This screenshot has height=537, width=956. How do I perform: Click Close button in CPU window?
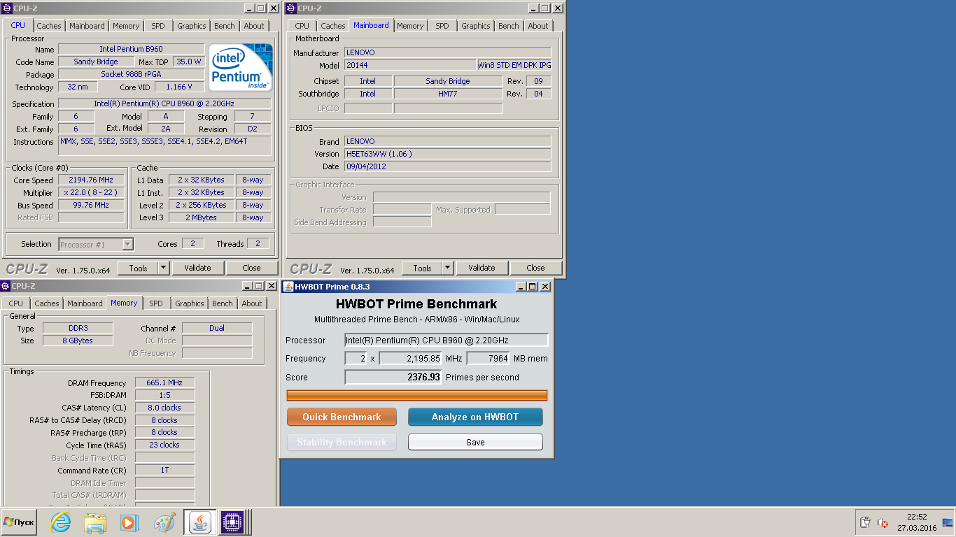[252, 268]
